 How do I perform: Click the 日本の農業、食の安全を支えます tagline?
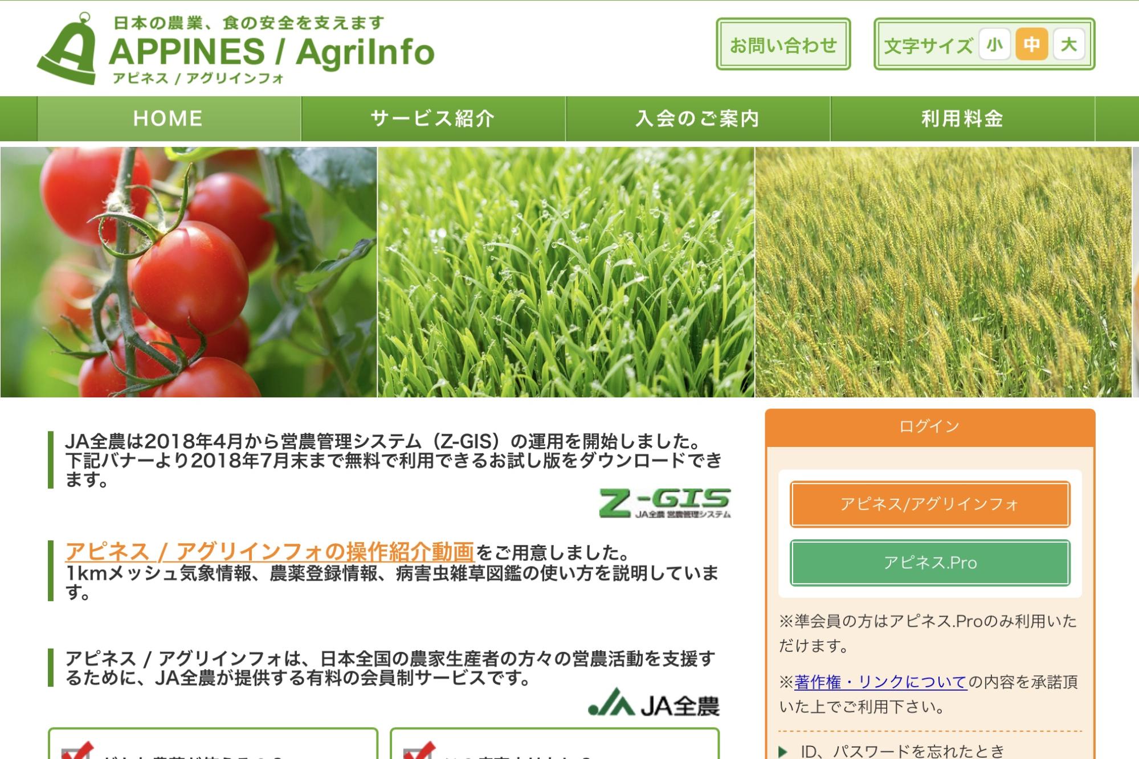(x=249, y=23)
